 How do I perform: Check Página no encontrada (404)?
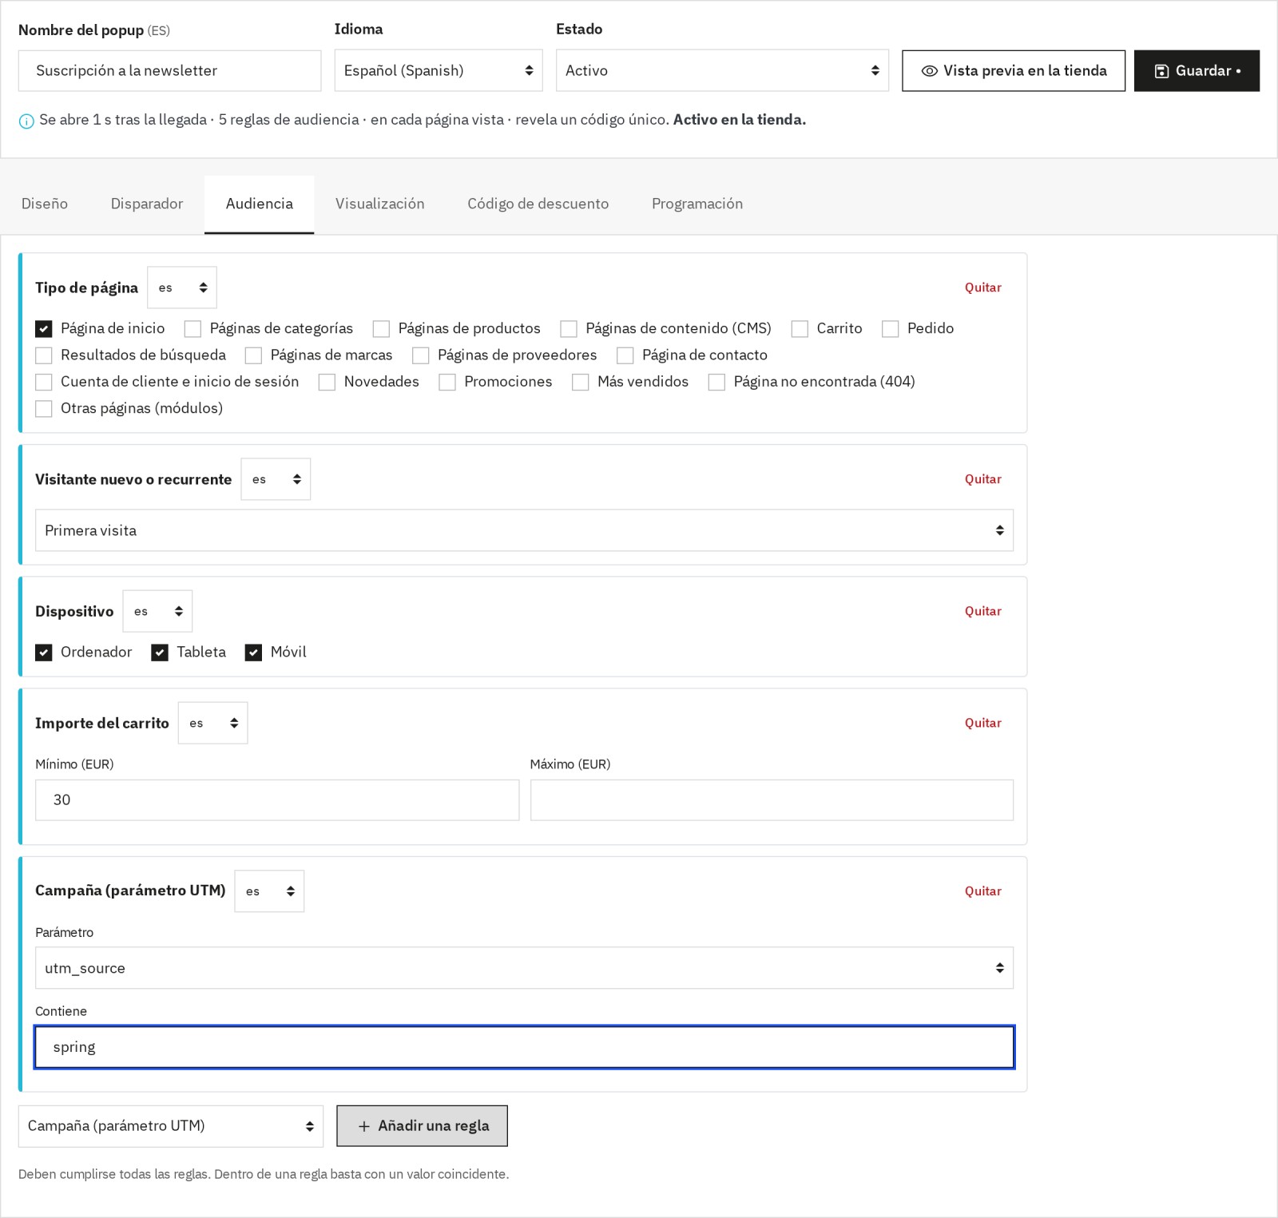(716, 383)
